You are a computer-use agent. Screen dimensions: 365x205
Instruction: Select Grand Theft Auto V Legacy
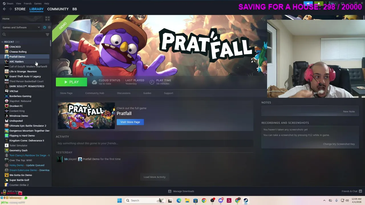26,76
